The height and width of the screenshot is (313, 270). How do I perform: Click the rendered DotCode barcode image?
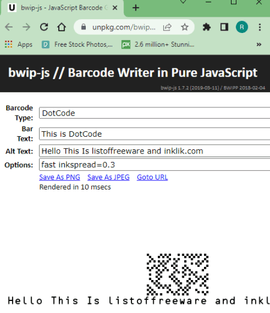(178, 274)
